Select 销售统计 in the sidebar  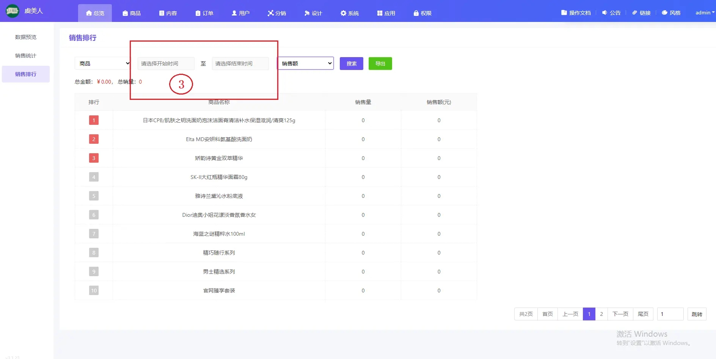tap(26, 56)
